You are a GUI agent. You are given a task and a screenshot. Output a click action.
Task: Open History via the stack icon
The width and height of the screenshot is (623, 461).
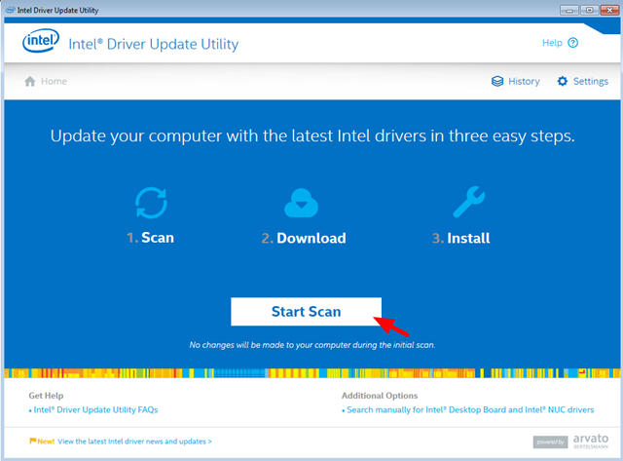[x=497, y=81]
